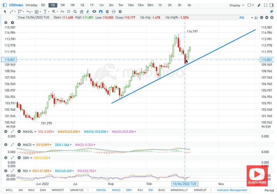Switch to 1M timeframe

72,5
